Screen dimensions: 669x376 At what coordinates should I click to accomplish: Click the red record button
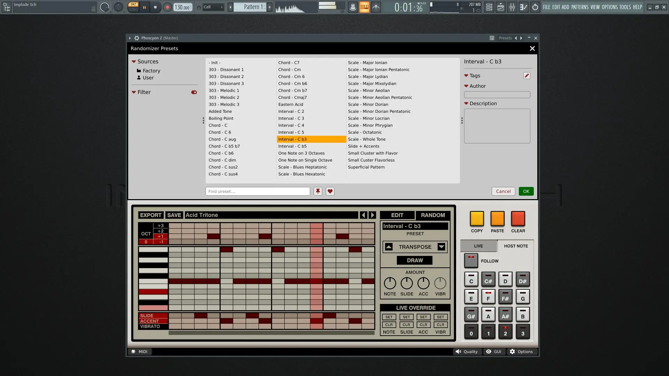pos(167,7)
